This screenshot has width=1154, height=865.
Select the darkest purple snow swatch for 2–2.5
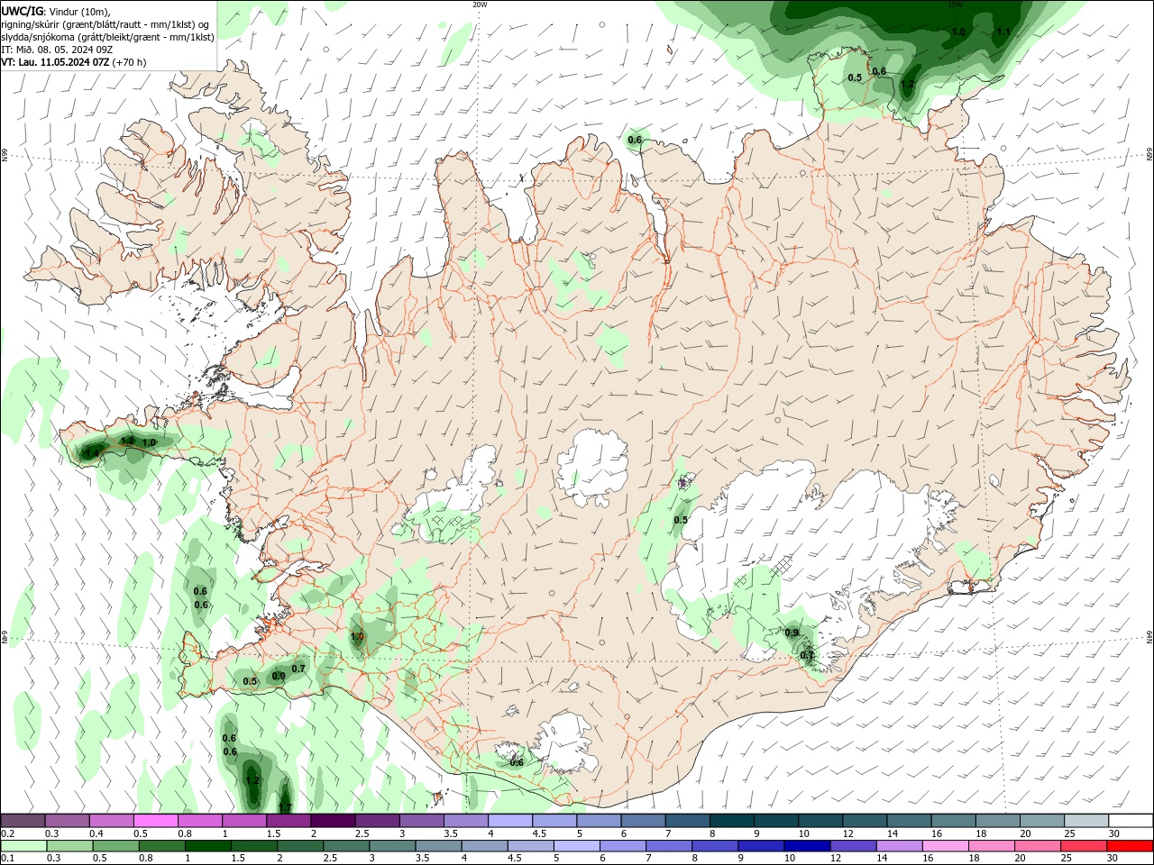333,821
